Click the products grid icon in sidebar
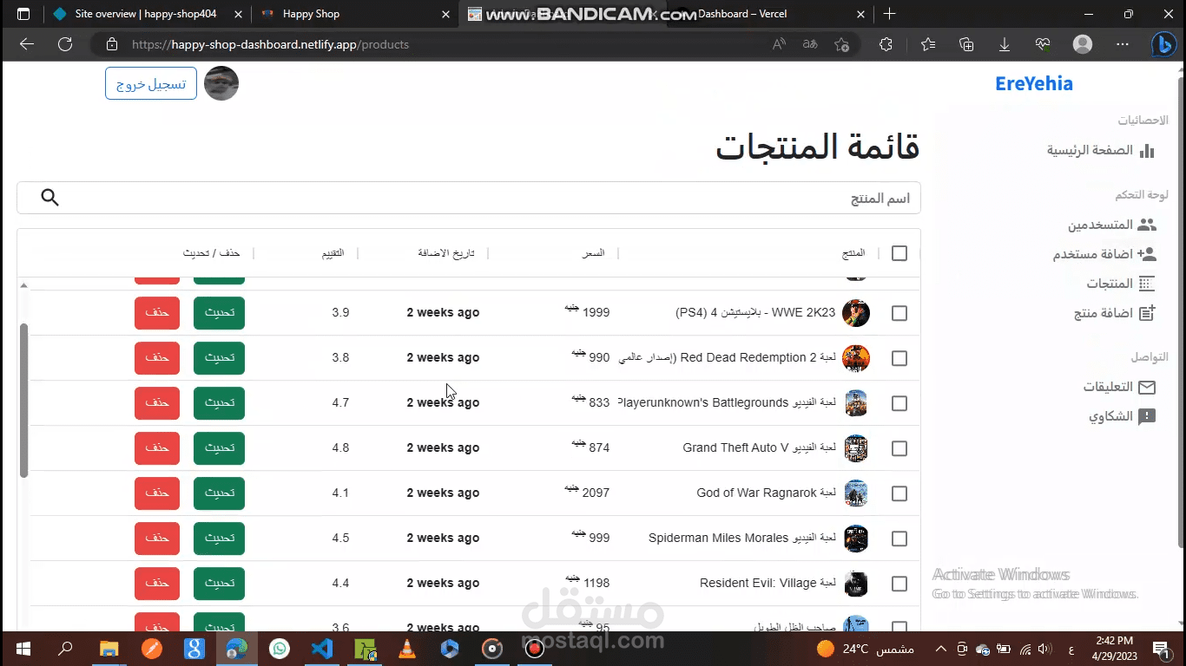1186x666 pixels. pos(1148,284)
